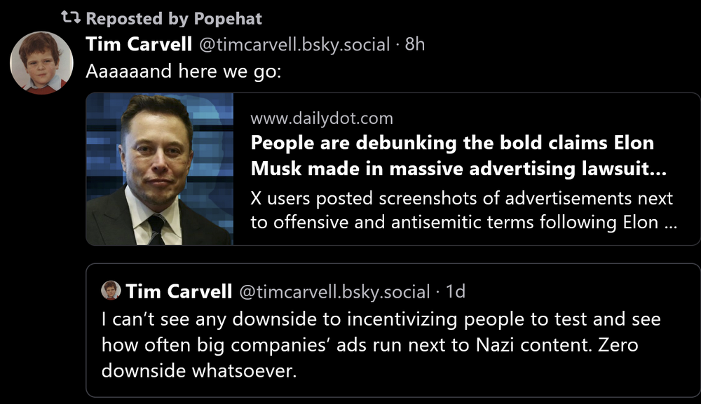This screenshot has height=404, width=701.
Task: Click the small avatar in the quoted post
Action: tap(111, 290)
